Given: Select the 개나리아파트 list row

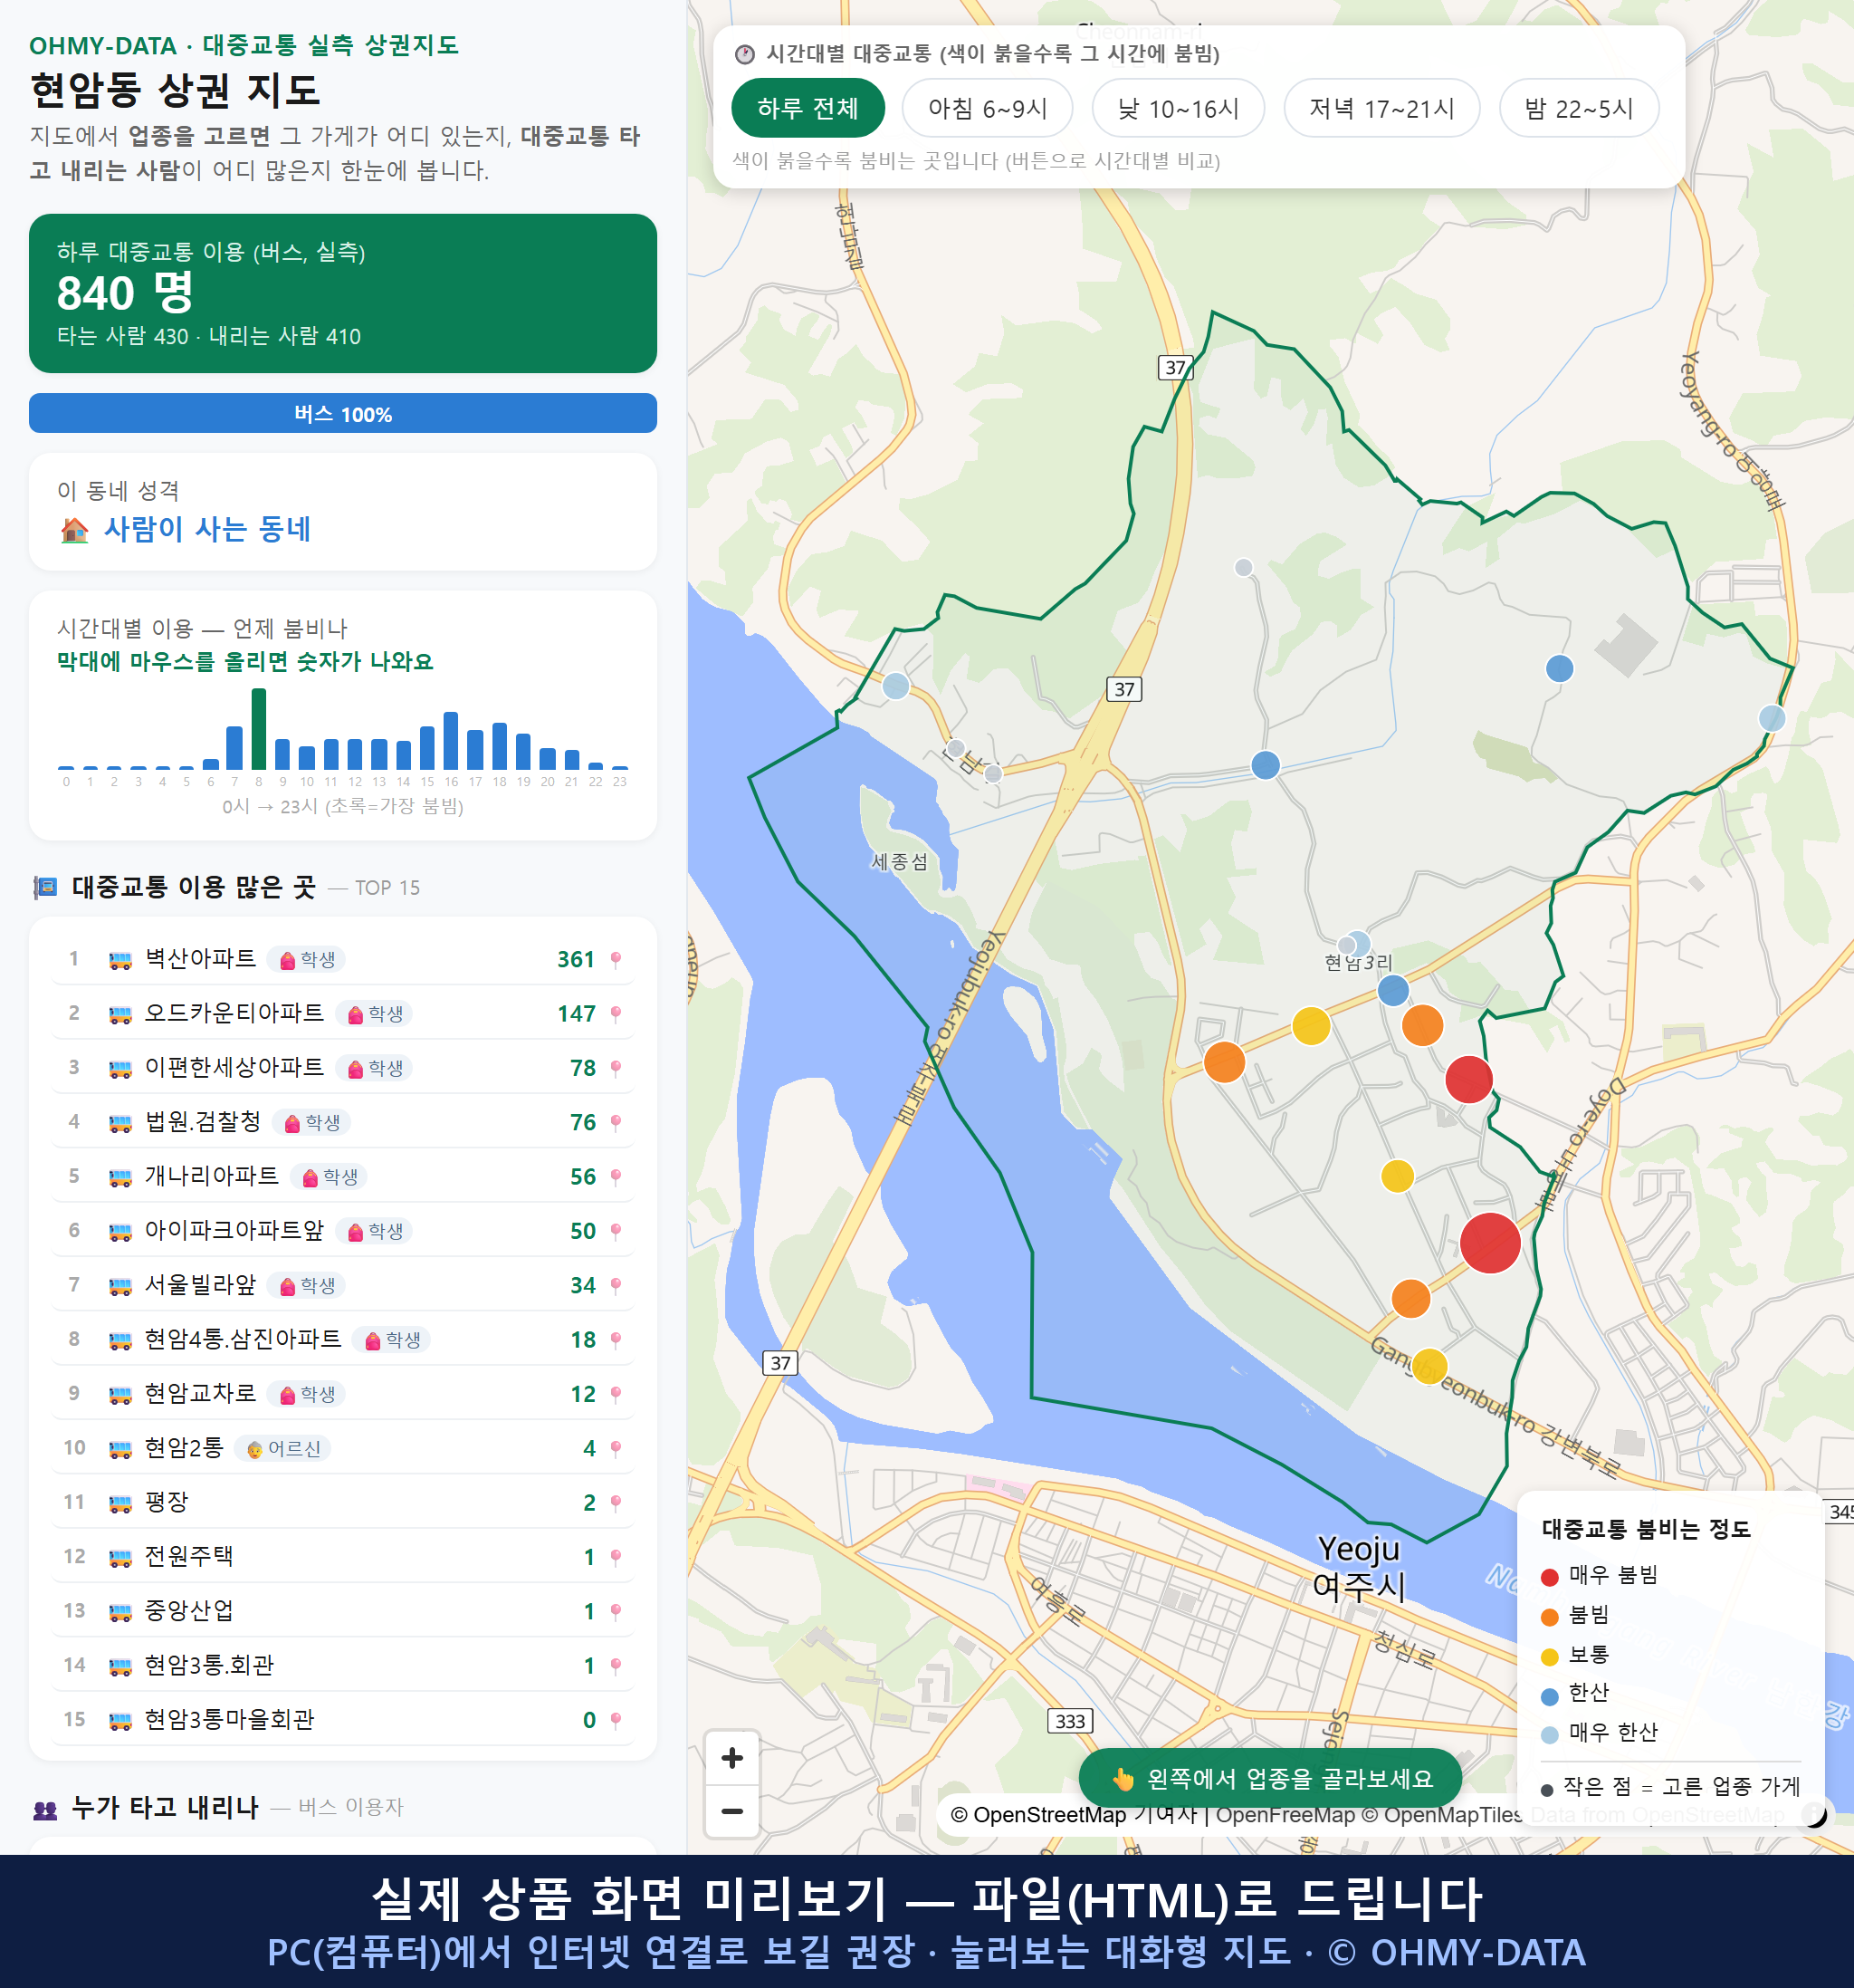Looking at the screenshot, I should pyautogui.click(x=343, y=1177).
